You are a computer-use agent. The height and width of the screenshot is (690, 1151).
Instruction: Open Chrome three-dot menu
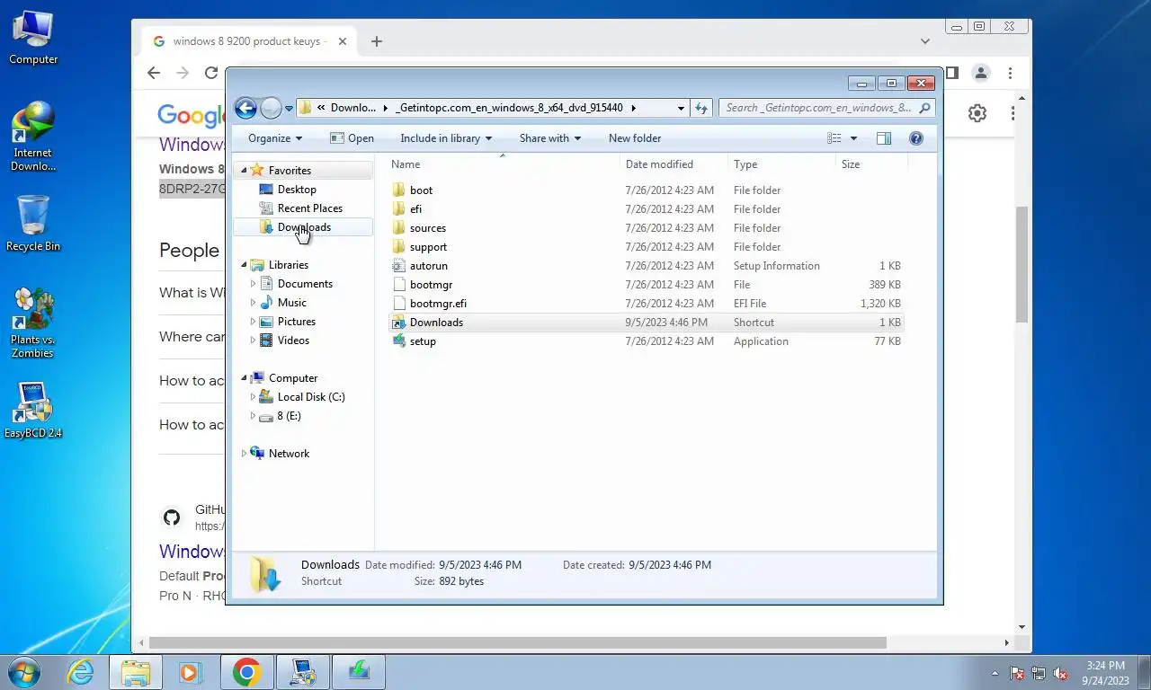click(1011, 74)
